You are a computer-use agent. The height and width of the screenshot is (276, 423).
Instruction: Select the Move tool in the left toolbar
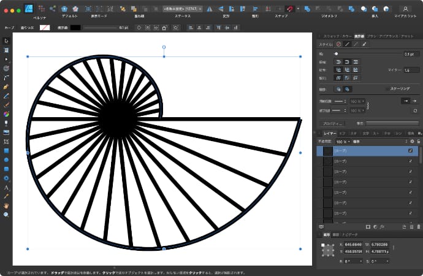click(x=6, y=40)
